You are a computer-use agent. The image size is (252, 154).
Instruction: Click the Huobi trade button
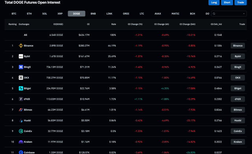pyautogui.click(x=238, y=121)
